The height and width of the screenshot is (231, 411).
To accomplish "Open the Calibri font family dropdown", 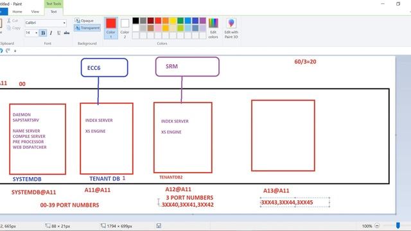I will (64, 23).
